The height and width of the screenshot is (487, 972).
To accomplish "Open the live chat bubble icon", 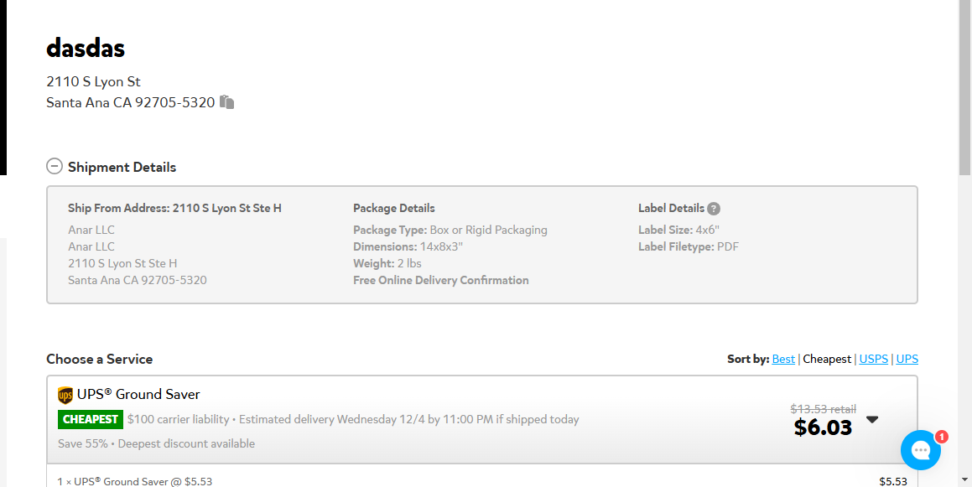I will (921, 450).
